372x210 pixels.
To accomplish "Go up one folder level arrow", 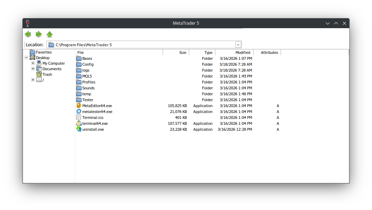I will pos(50,34).
